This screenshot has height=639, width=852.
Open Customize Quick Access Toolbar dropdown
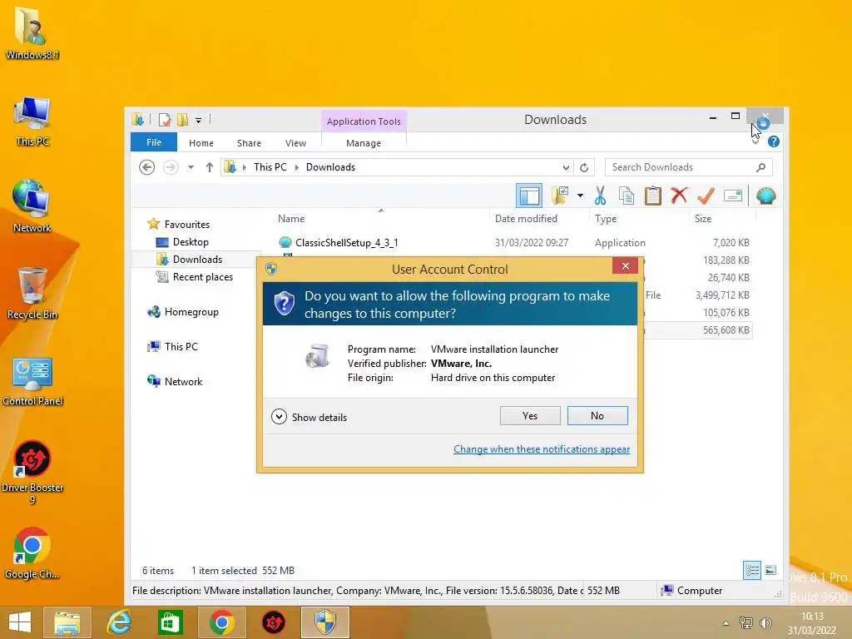(198, 120)
